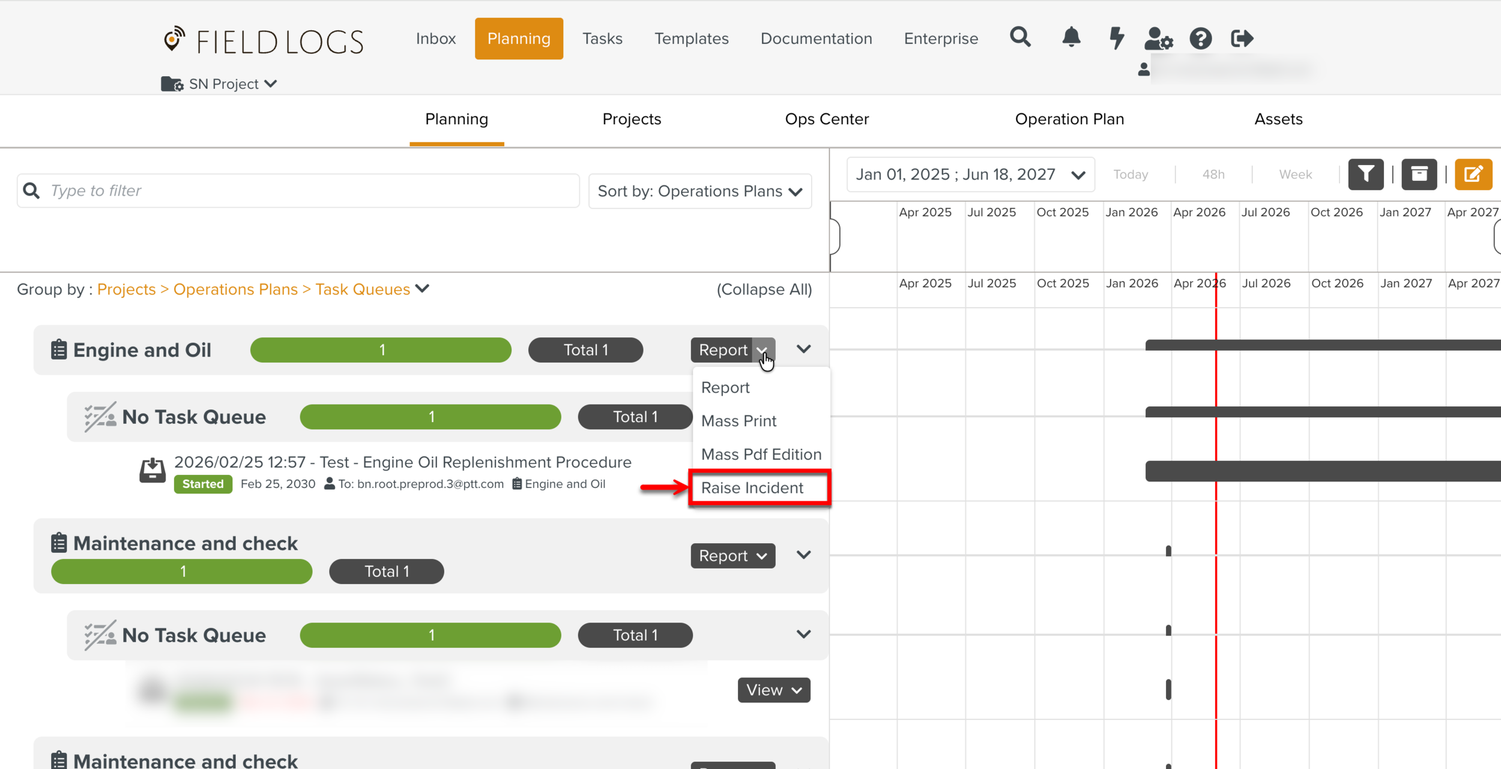This screenshot has width=1501, height=769.
Task: Open Tasks in top navigation
Action: tap(602, 38)
